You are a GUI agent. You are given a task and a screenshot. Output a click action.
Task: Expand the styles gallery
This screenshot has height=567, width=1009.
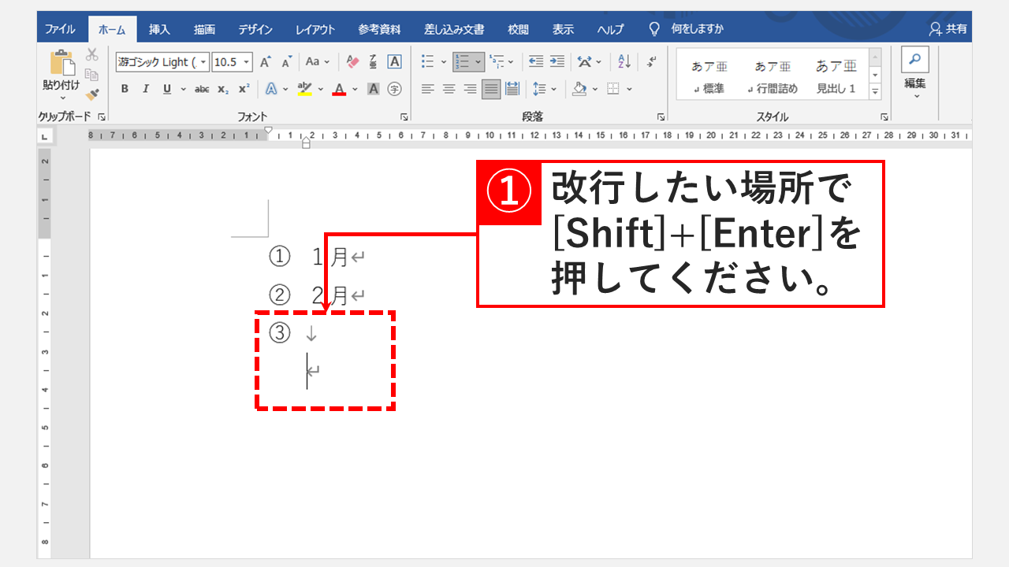[x=875, y=91]
